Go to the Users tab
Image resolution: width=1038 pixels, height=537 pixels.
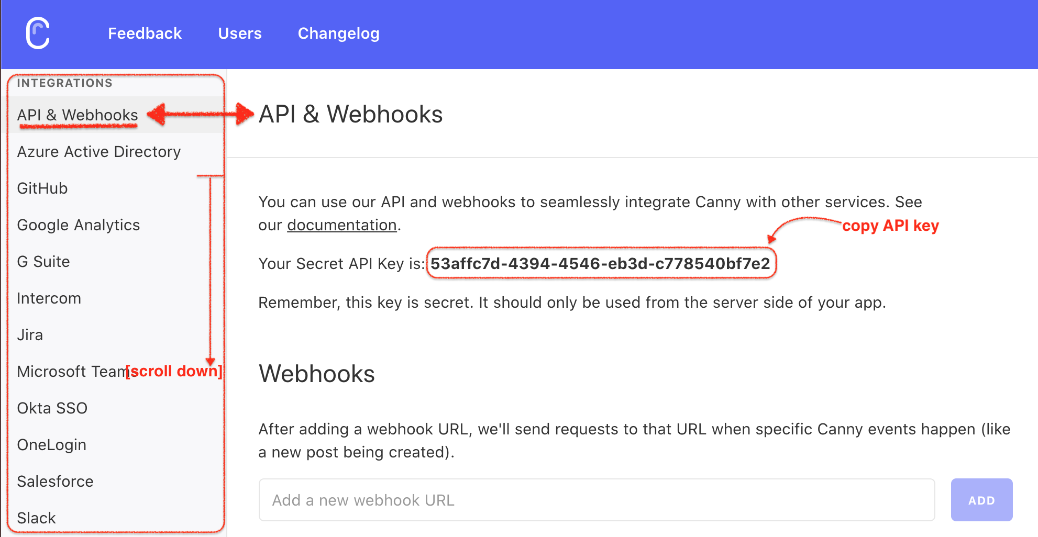(240, 33)
